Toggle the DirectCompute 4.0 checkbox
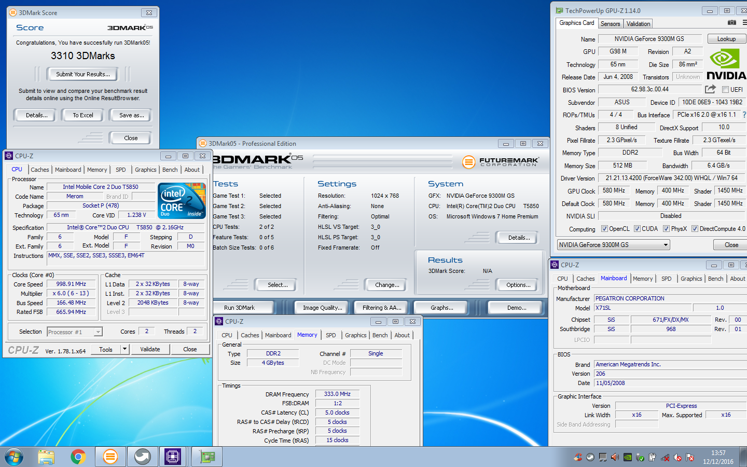 coord(695,229)
